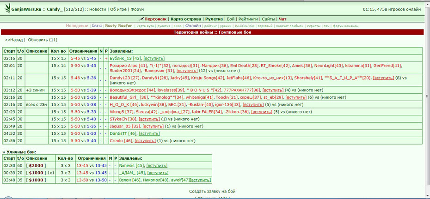Viewport: 430px width, 199px height.
Task: Join DantisTT battle via вступить
Action: (149, 133)
